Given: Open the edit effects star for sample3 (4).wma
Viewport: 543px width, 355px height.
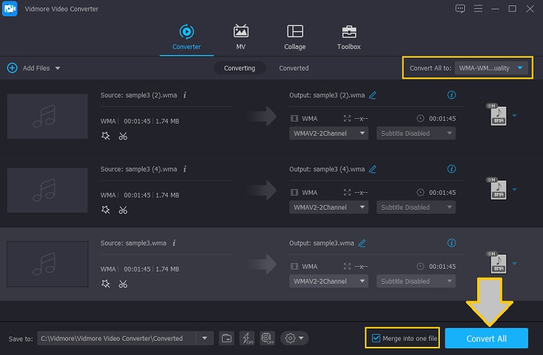Looking at the screenshot, I should click(105, 210).
